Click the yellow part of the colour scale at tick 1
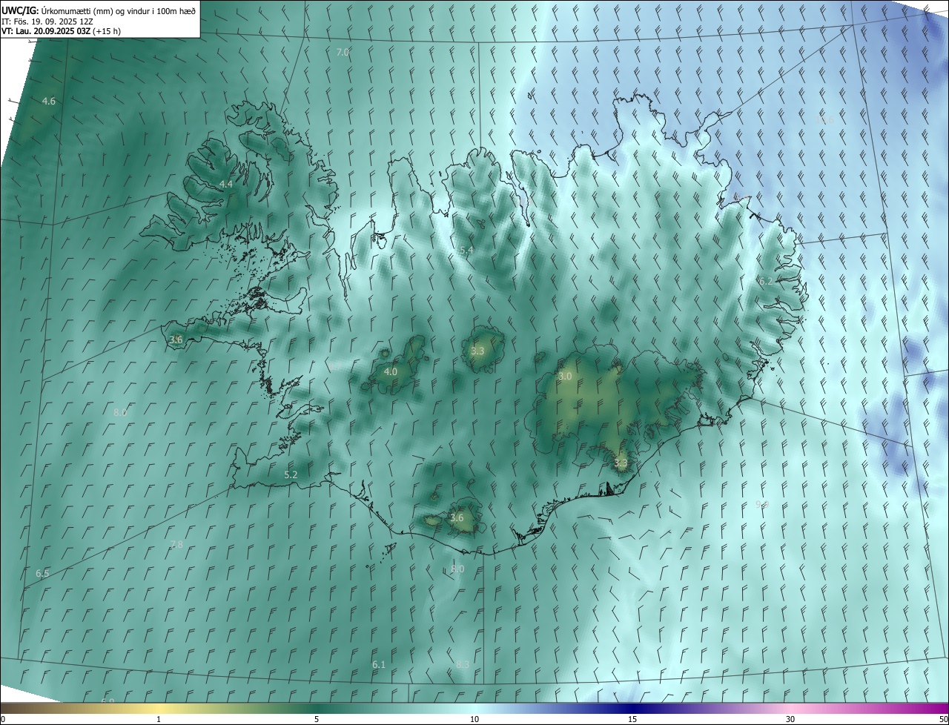 pyautogui.click(x=159, y=708)
